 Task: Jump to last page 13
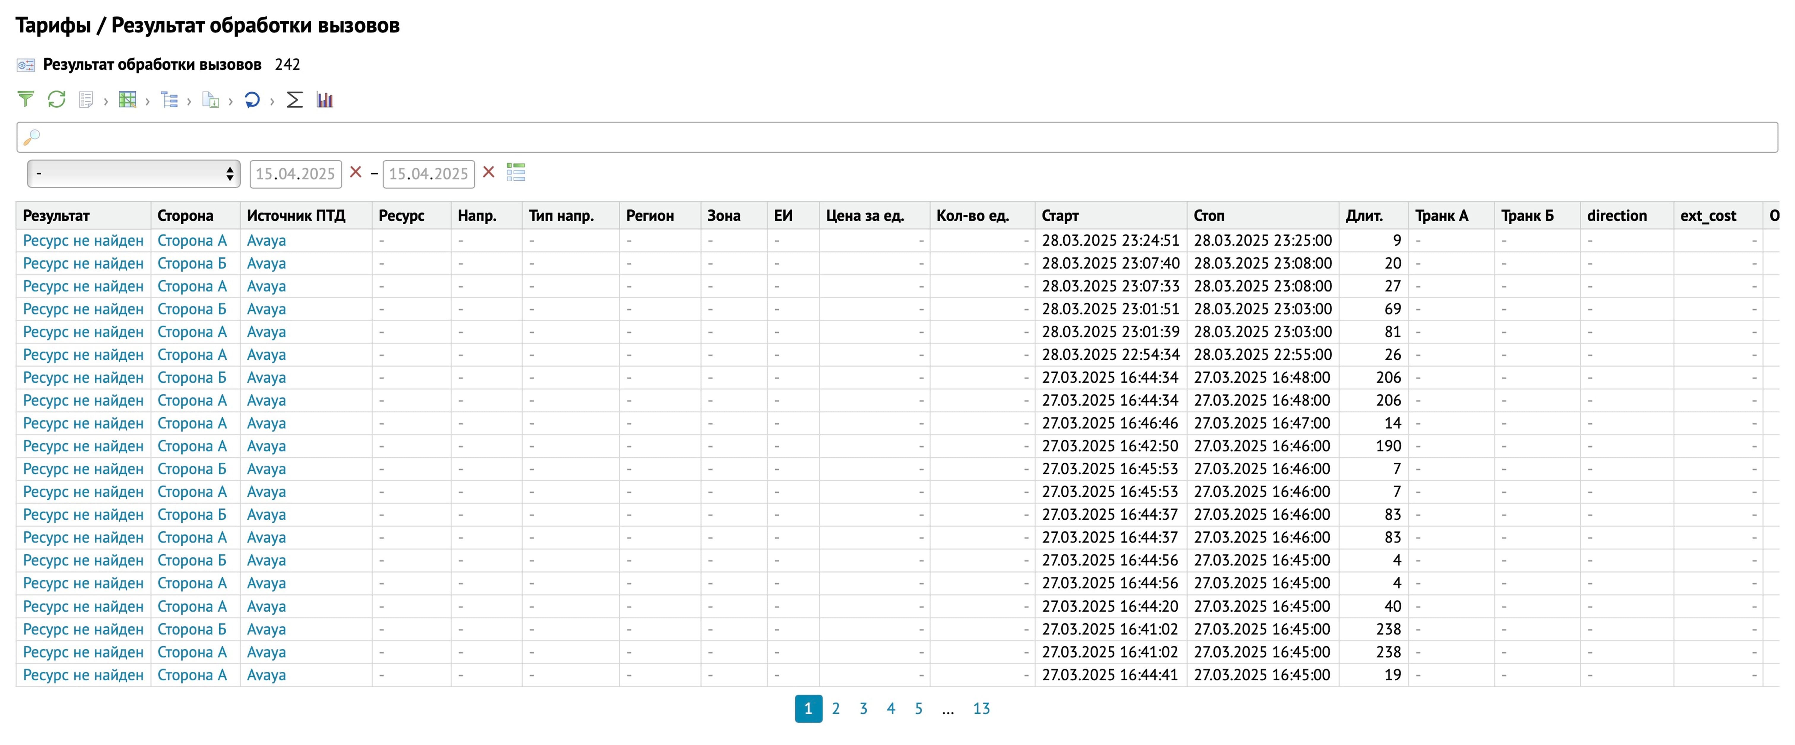(x=981, y=709)
